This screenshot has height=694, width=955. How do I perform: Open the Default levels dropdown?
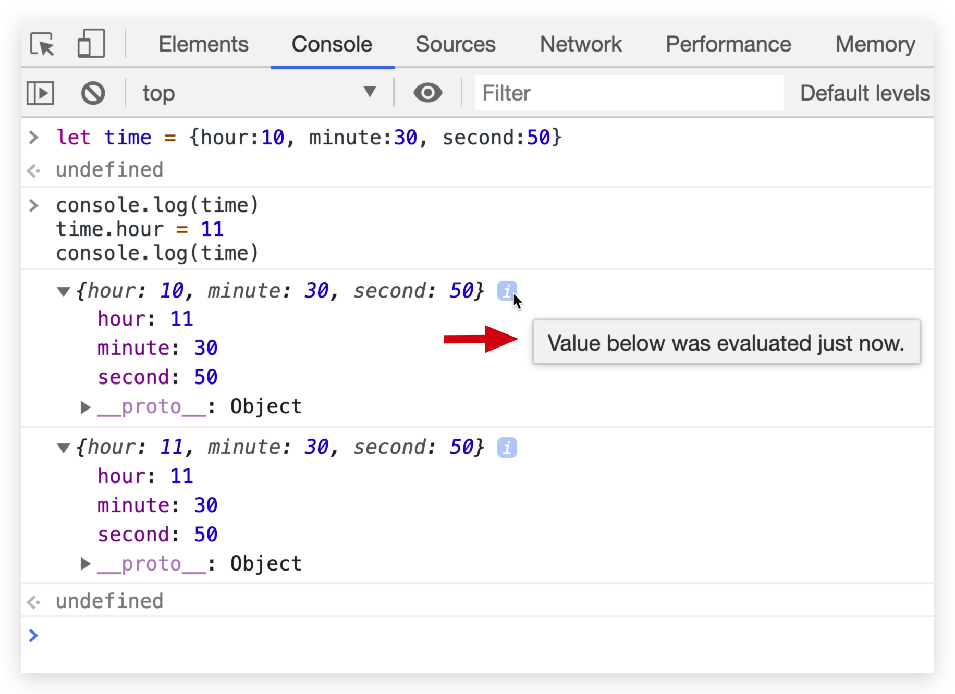pyautogui.click(x=864, y=93)
